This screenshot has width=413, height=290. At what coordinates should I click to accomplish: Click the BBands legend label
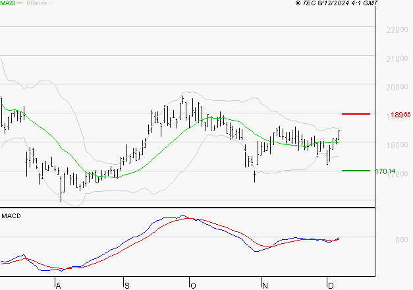tap(36, 3)
